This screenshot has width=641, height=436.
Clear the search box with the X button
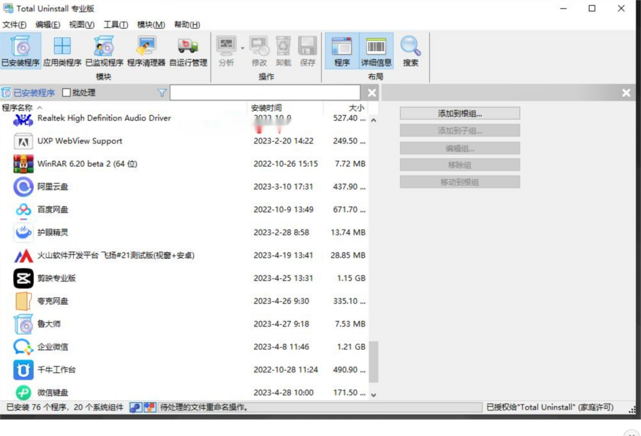372,93
